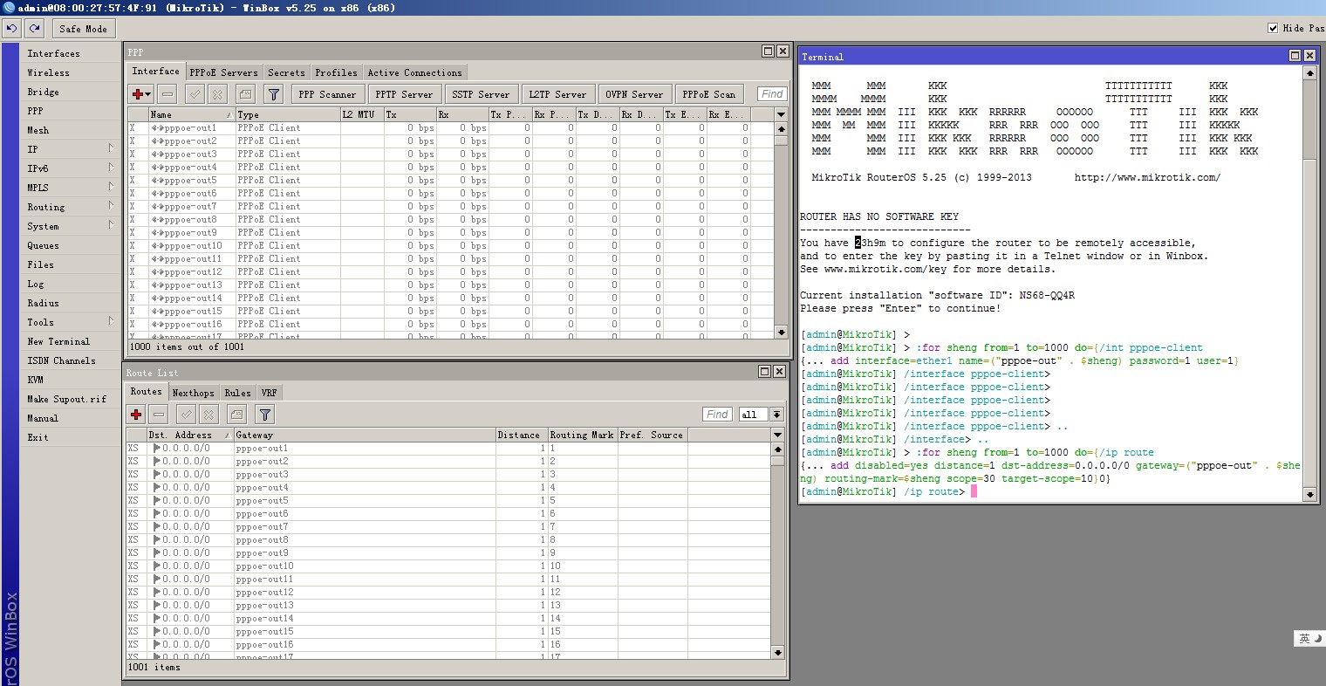Image resolution: width=1326 pixels, height=686 pixels.
Task: Switch to the Profiles tab
Action: tap(336, 72)
